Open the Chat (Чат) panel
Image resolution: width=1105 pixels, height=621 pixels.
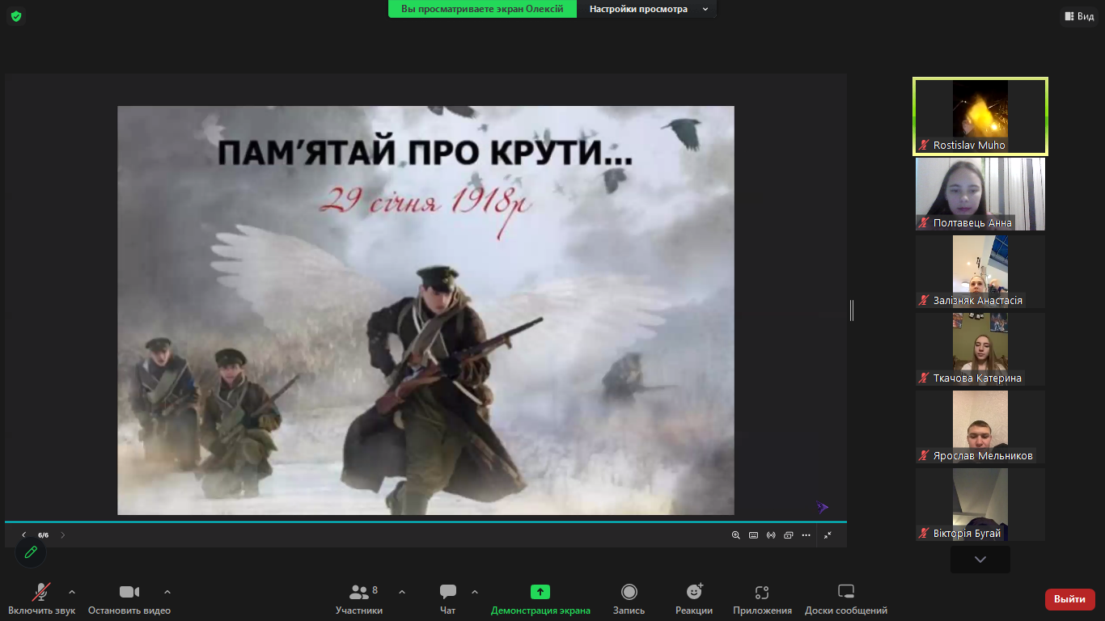tap(448, 599)
